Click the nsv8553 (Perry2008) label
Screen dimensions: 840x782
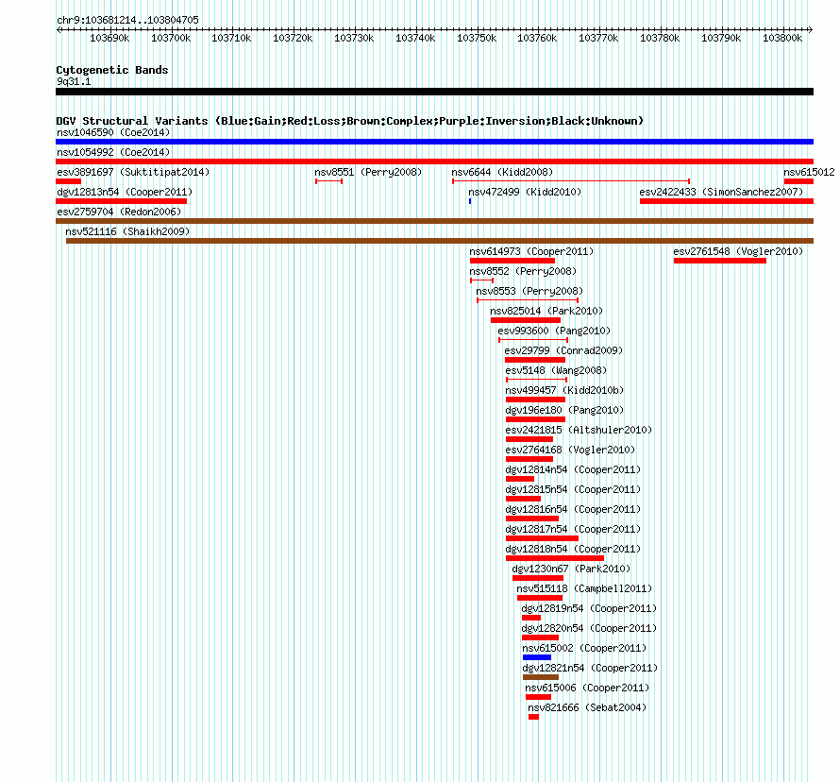click(529, 291)
